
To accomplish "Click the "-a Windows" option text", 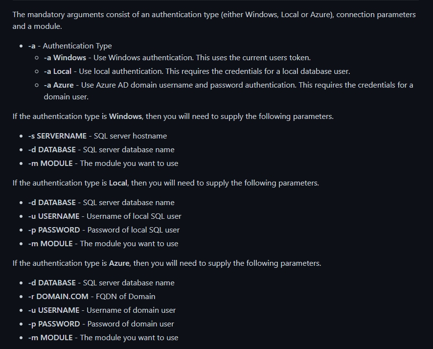I will tap(65, 57).
